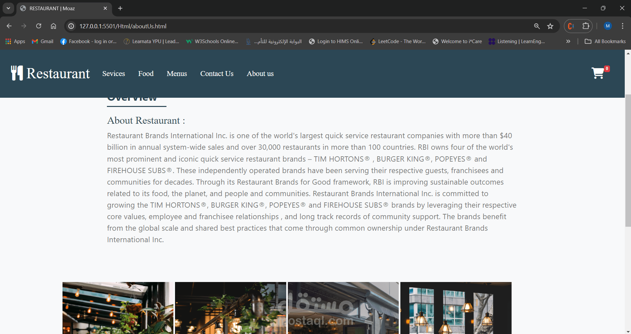The image size is (631, 334).
Task: Click the scrollbar up arrow
Action: tap(628, 53)
